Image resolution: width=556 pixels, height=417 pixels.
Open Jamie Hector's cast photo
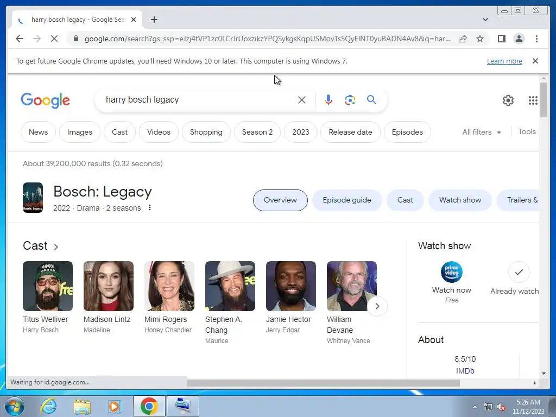[x=291, y=286]
